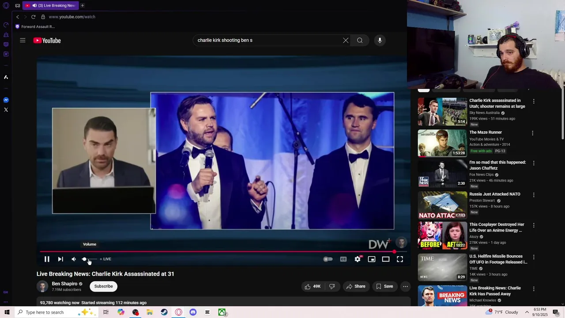Open Ben Shapiro channel name link
565x318 pixels.
coord(64,284)
